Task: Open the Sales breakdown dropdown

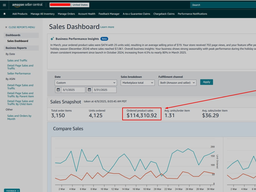Action: point(138,83)
